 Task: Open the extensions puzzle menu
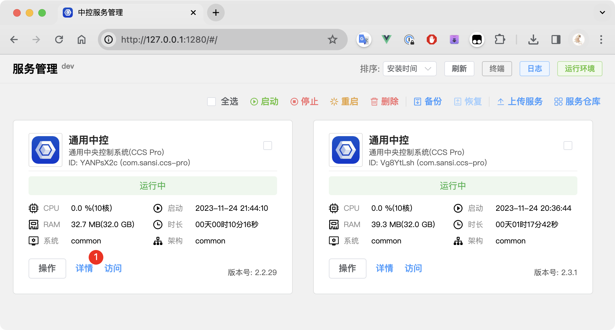pos(500,40)
